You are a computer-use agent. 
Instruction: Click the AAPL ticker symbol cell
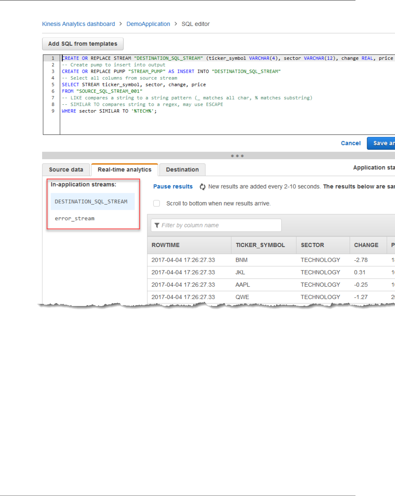coord(242,285)
